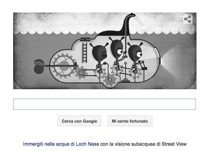Click the hatch above the ladder
Viewport: 209px width, 151px height.
[x=85, y=40]
